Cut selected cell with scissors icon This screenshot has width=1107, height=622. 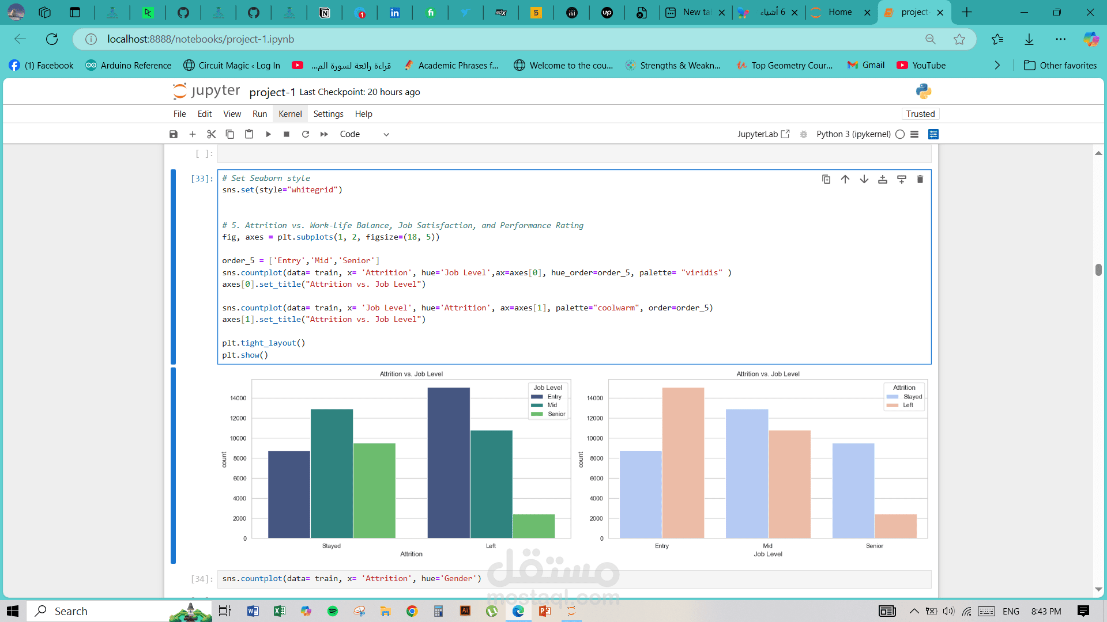pos(211,134)
